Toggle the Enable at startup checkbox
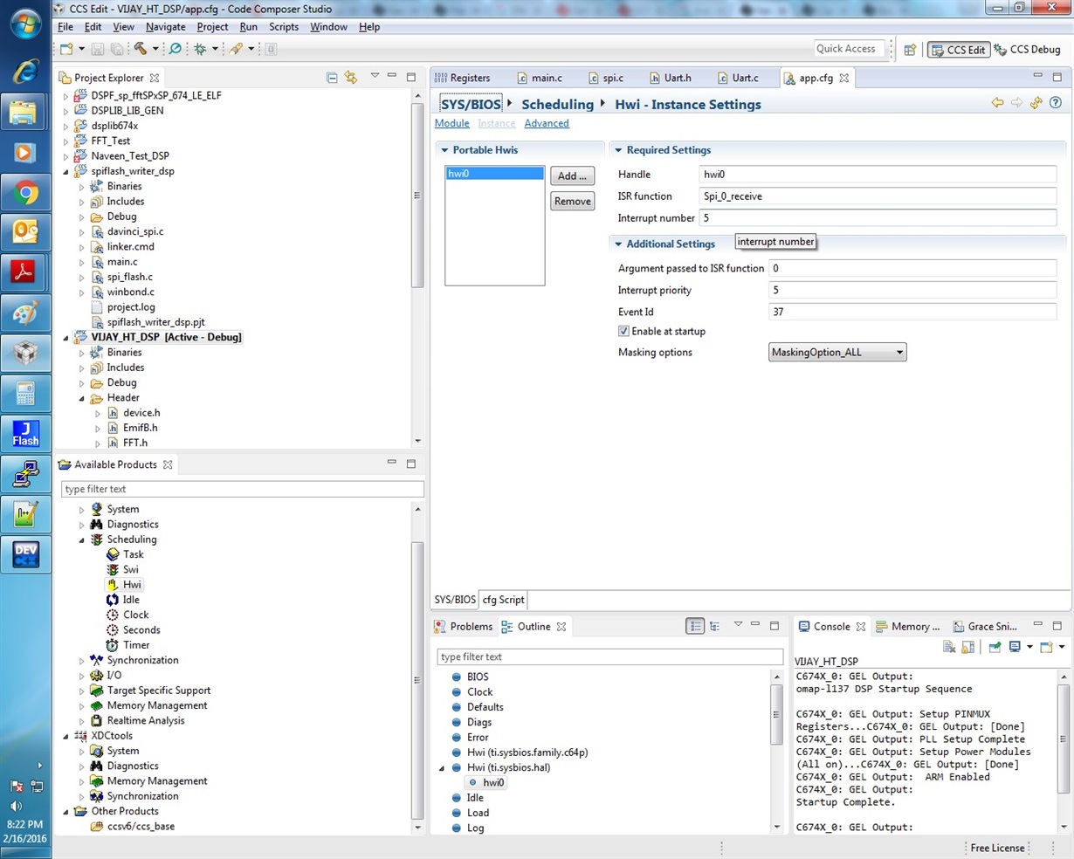1074x859 pixels. pos(623,332)
